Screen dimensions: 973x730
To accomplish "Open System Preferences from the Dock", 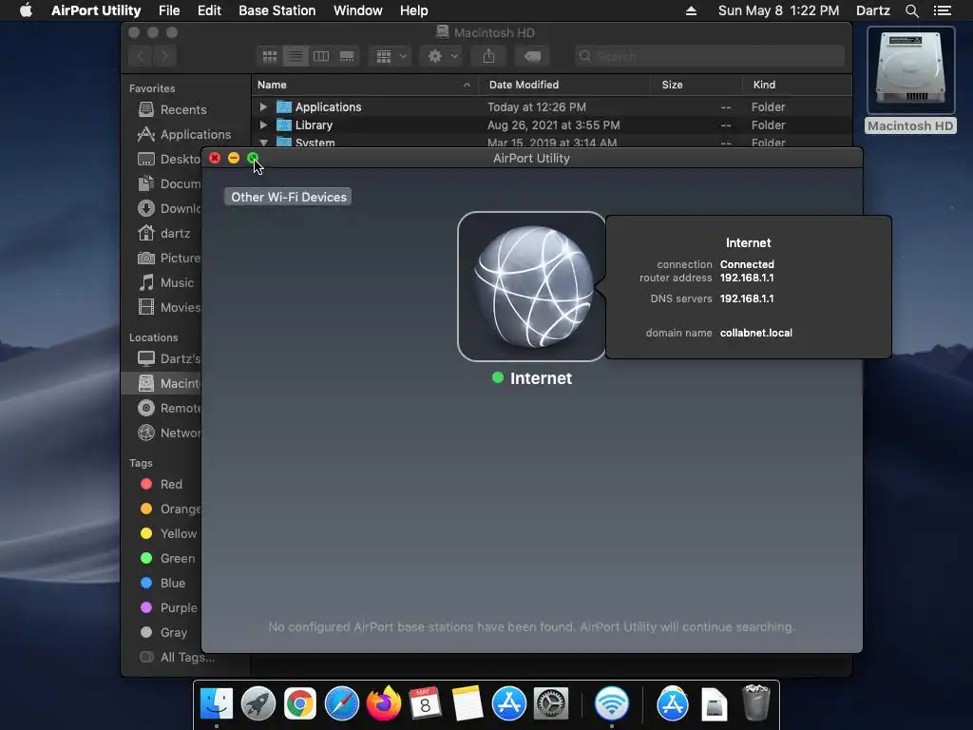I will tap(551, 703).
